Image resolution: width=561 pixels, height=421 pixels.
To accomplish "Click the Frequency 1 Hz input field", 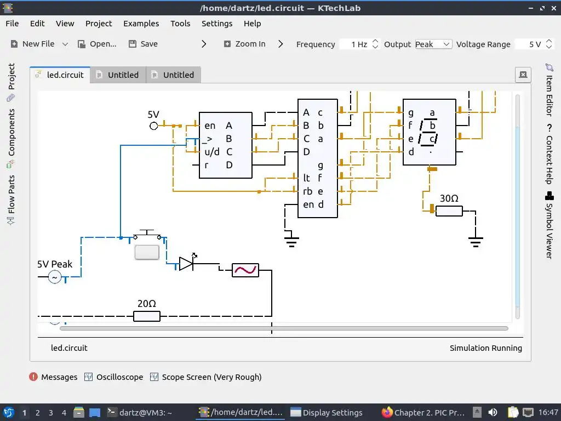I will tap(355, 44).
